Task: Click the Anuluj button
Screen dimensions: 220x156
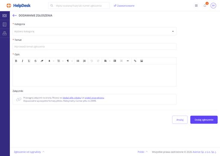Action: (180, 120)
